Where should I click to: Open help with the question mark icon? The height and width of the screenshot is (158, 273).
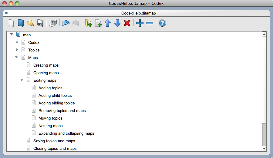tap(162, 23)
